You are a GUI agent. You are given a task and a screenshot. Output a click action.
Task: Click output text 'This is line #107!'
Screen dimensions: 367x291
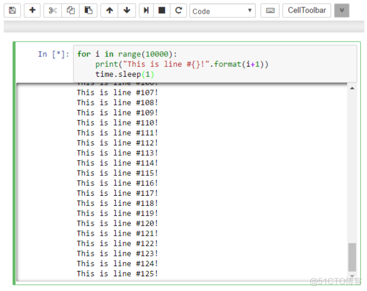tap(118, 93)
